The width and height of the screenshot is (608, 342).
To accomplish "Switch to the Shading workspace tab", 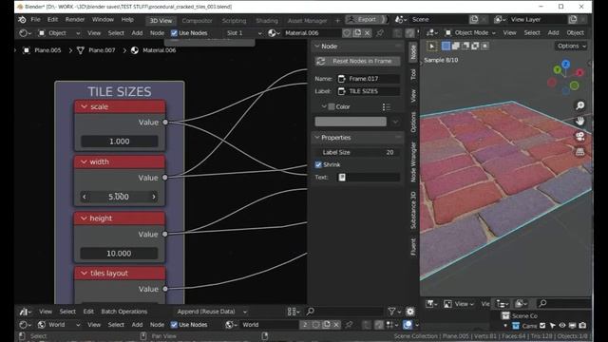I will coord(267,21).
